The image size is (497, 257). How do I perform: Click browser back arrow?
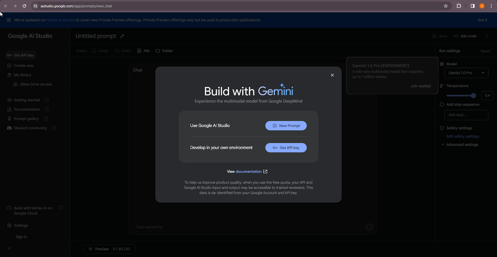click(x=5, y=6)
